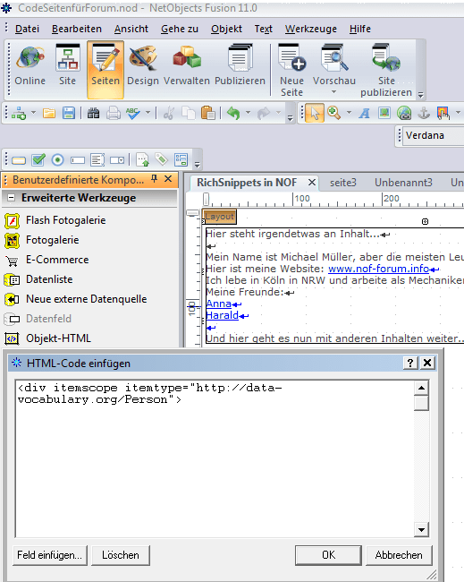Select the anchor tool icon

(x=424, y=113)
